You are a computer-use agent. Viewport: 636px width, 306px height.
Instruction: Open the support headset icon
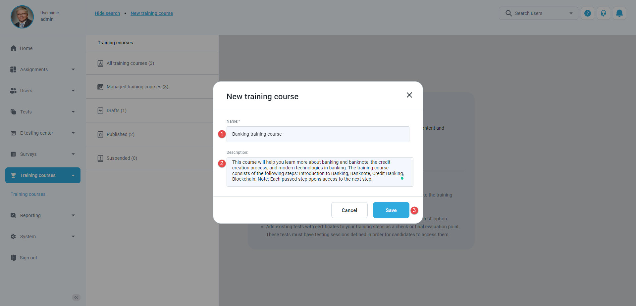[x=603, y=13]
